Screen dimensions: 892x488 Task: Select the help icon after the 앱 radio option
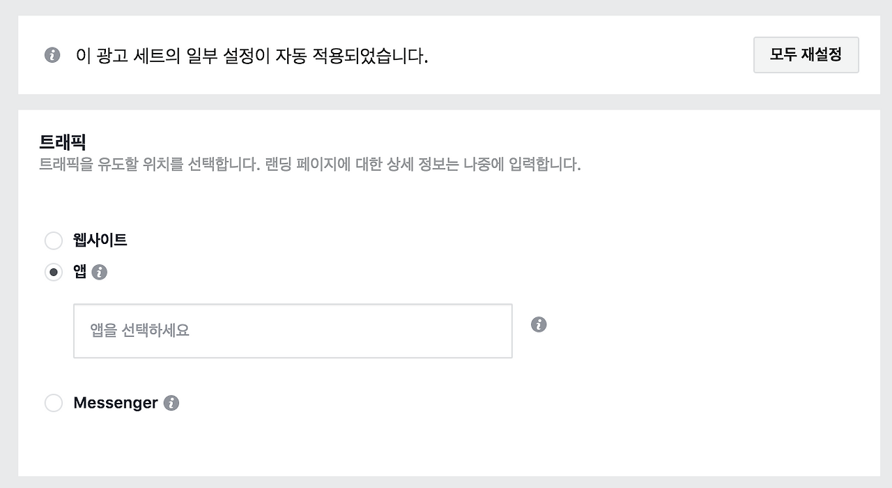click(x=99, y=272)
